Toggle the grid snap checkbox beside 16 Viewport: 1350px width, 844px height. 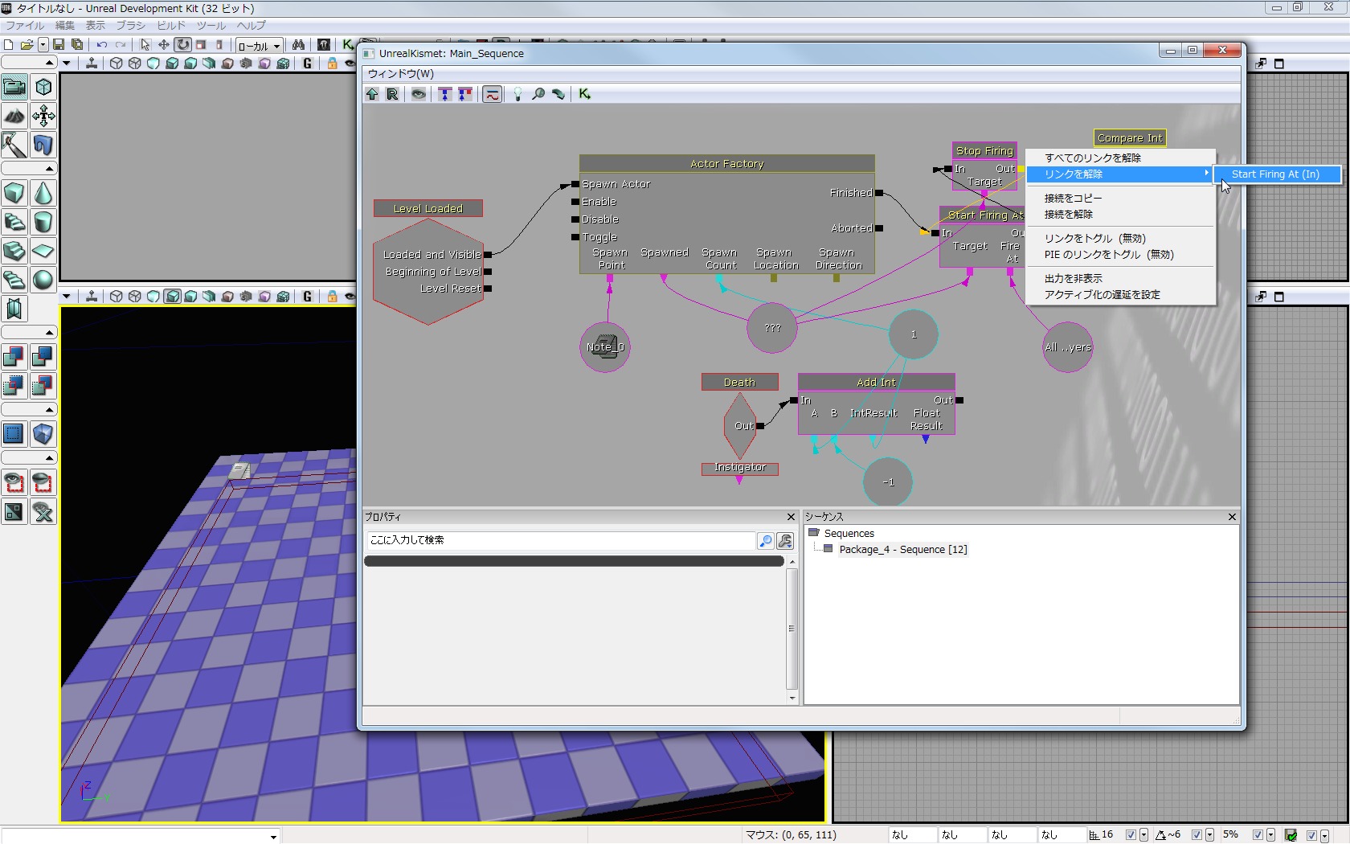click(1131, 835)
